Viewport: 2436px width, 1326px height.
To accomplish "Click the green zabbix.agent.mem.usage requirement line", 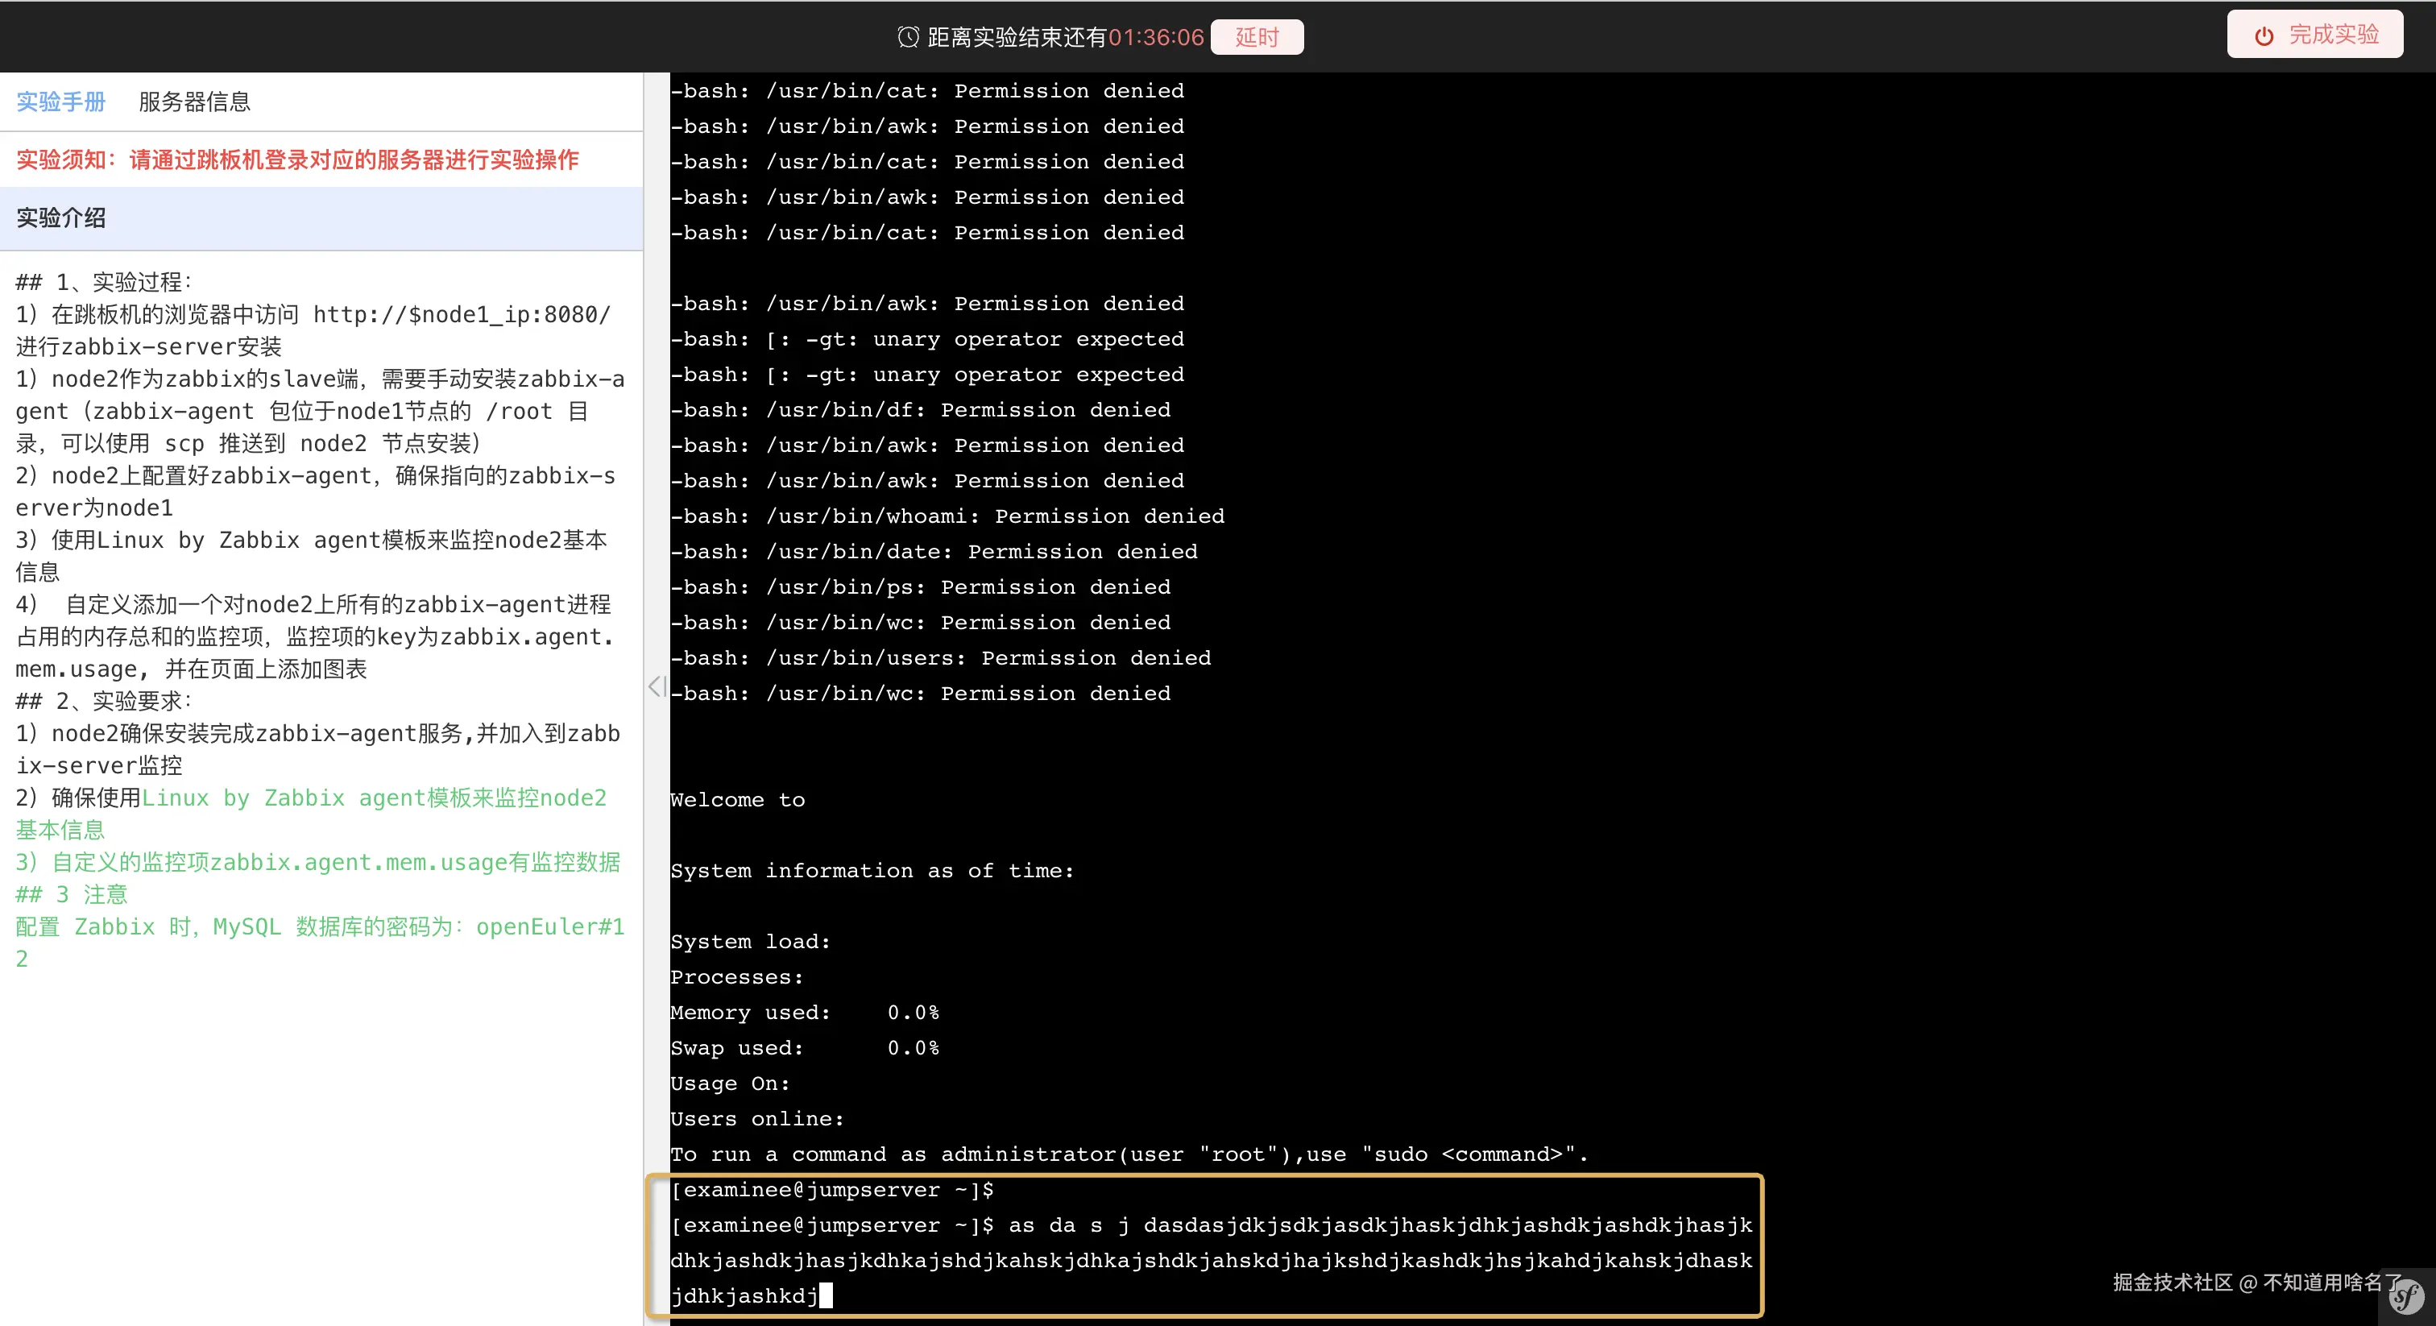I will 317,862.
